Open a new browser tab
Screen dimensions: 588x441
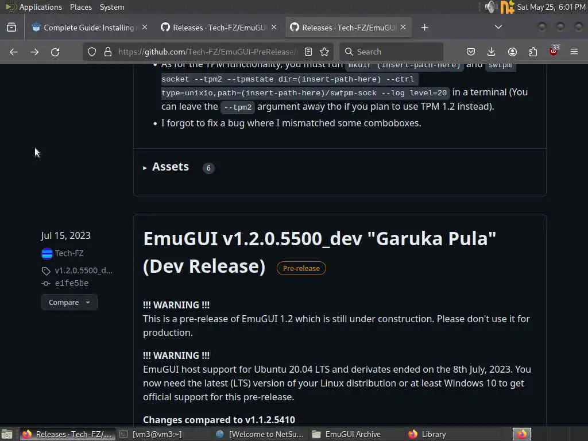[x=424, y=28]
